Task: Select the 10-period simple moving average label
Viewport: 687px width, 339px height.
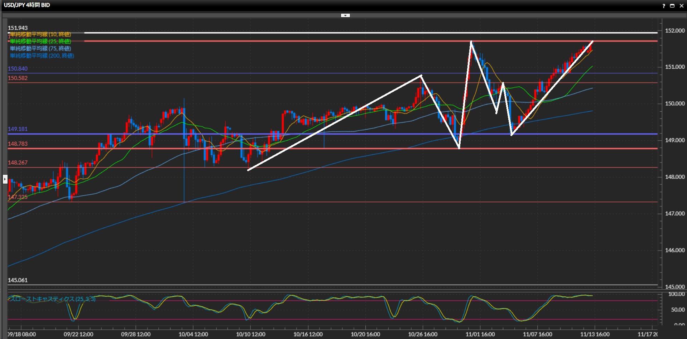Action: [40, 34]
